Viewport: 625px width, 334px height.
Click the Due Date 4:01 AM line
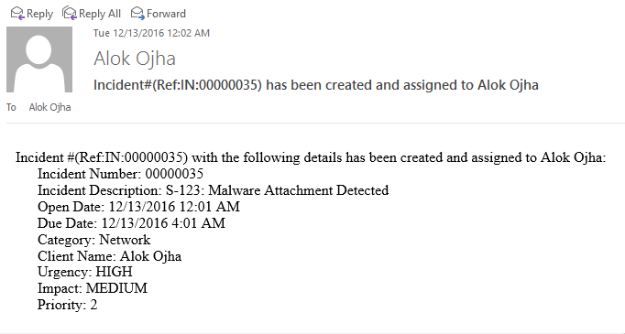pyautogui.click(x=131, y=223)
